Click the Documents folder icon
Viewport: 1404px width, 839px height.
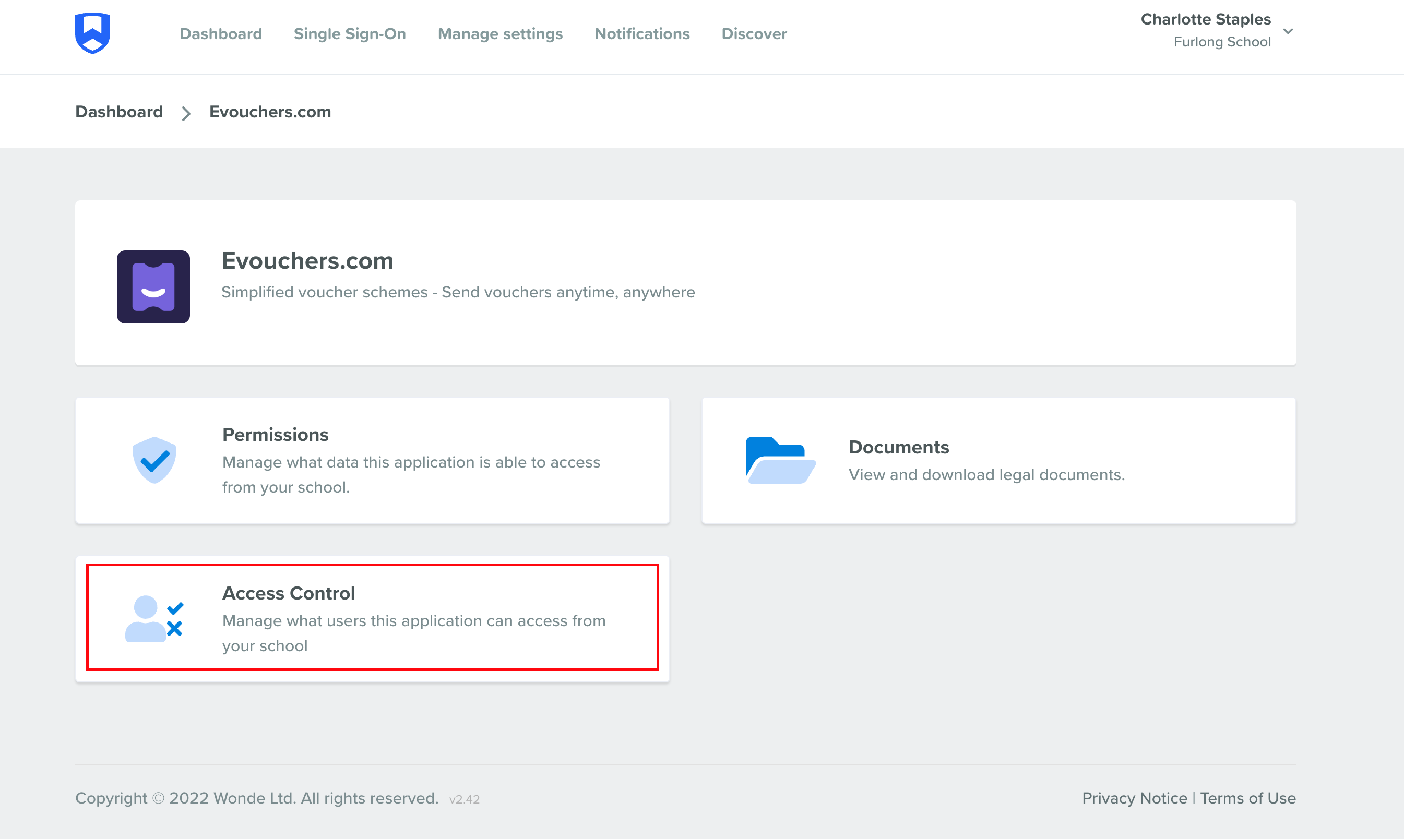[x=780, y=460]
